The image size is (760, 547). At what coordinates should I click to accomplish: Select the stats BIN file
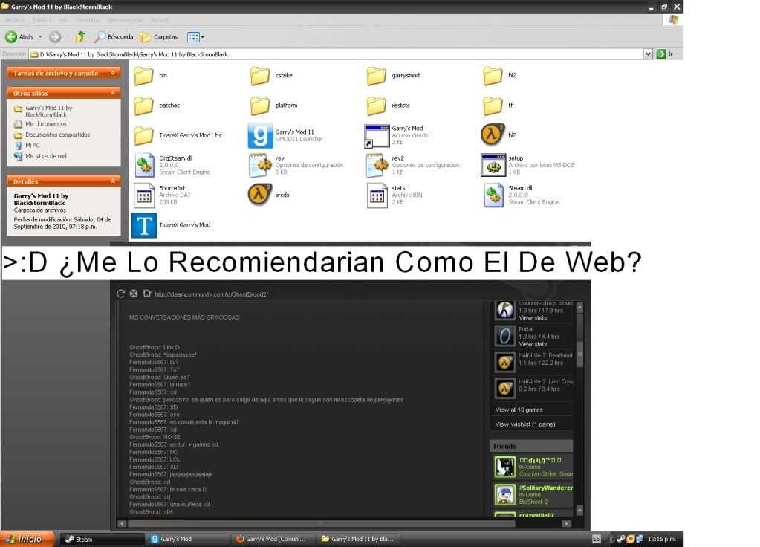click(x=377, y=195)
